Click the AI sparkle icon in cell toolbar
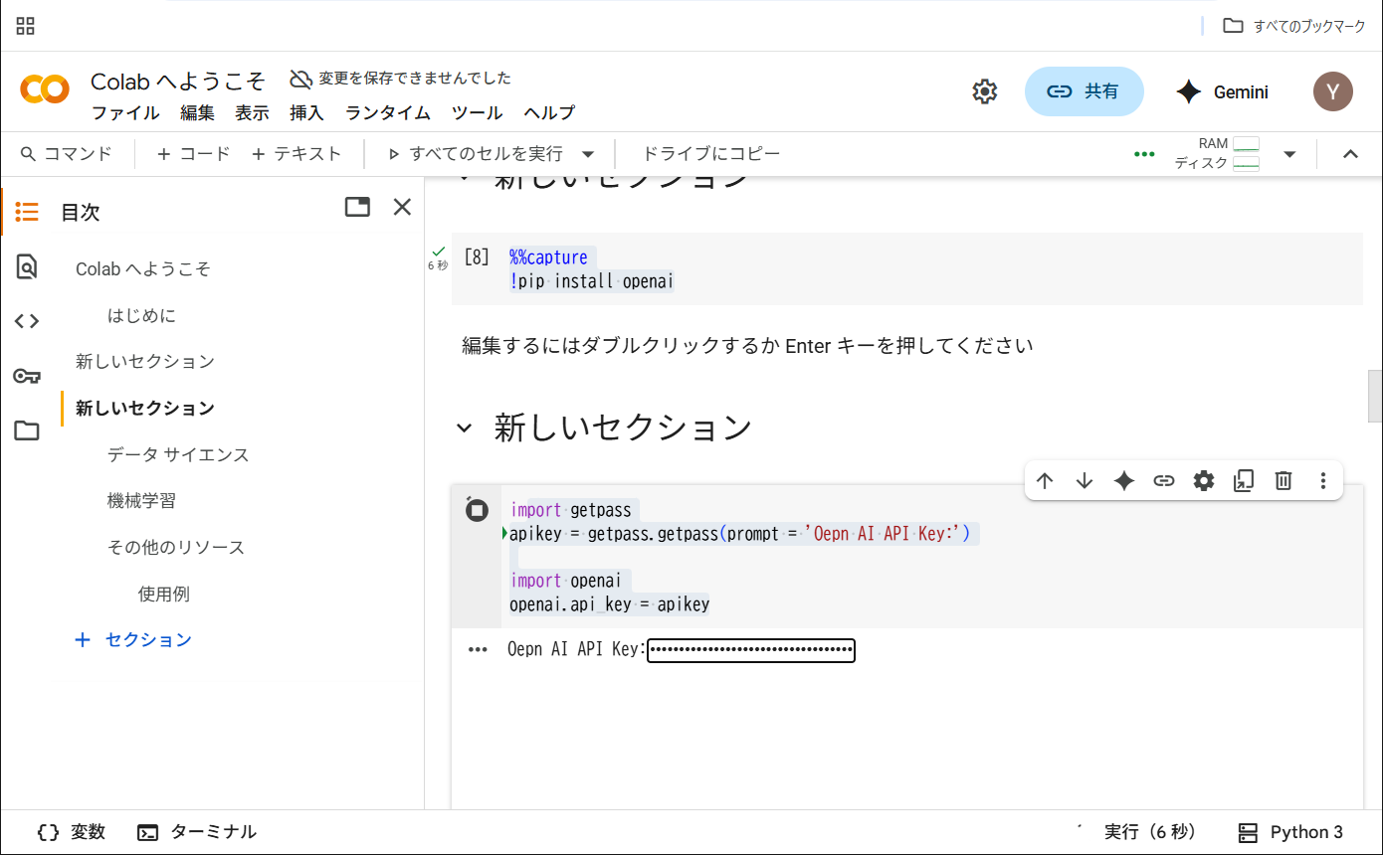Viewport: 1383px width, 855px height. coord(1124,481)
